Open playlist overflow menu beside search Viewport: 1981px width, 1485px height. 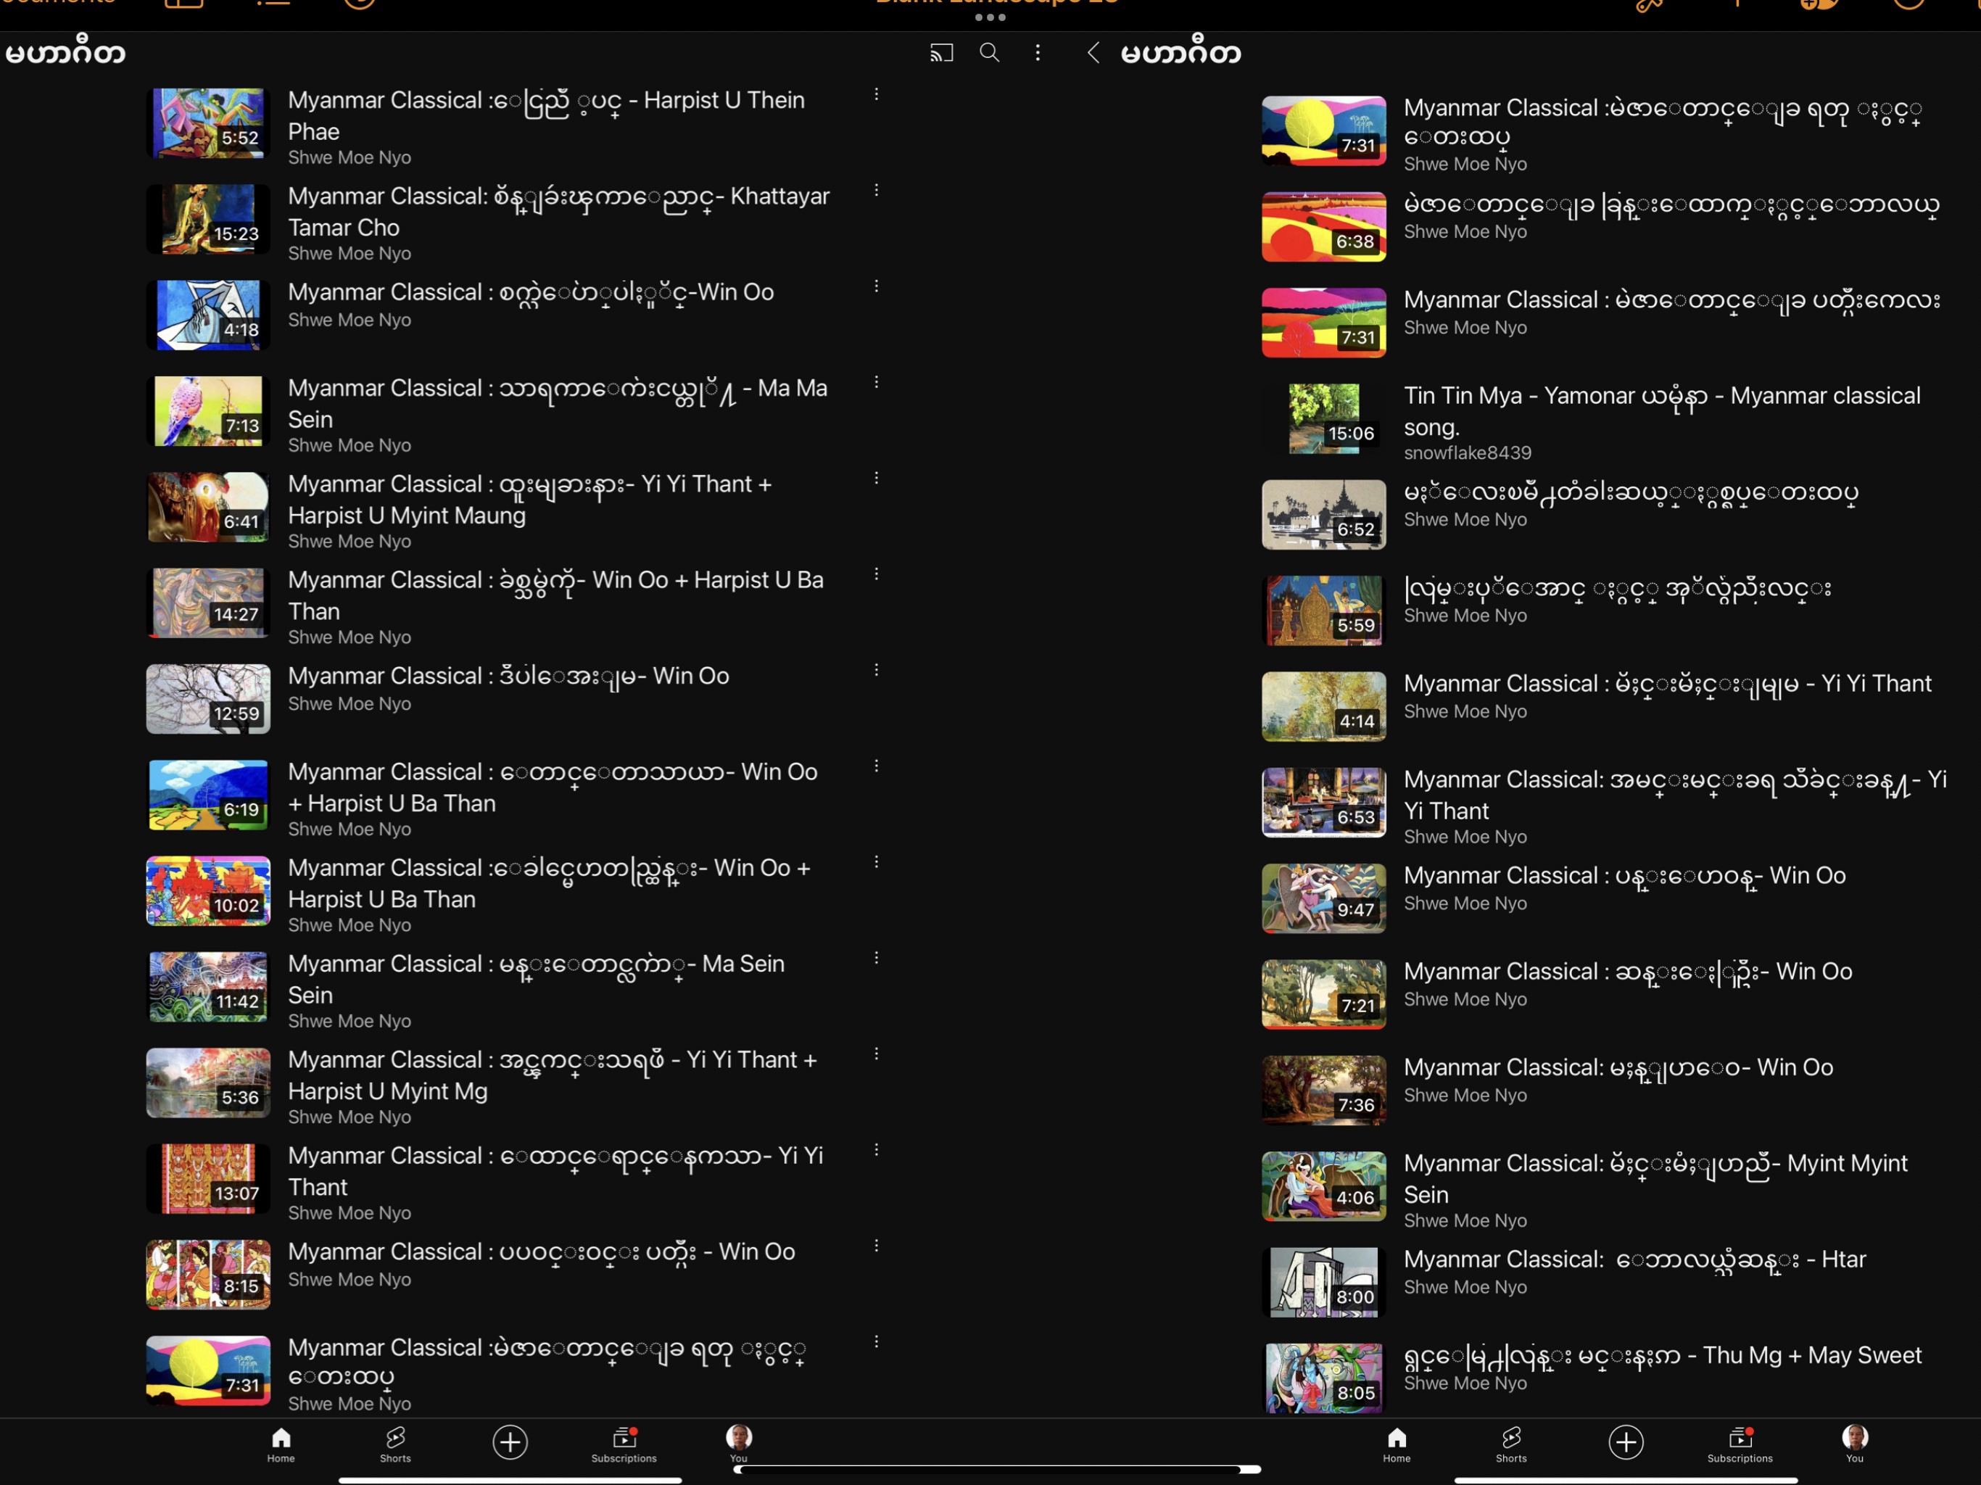1037,53
